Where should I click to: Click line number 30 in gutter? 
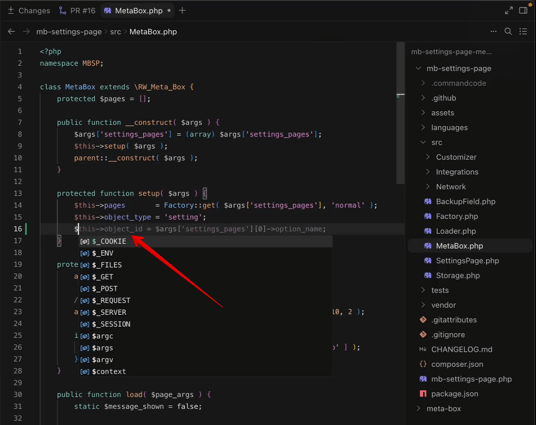18,394
